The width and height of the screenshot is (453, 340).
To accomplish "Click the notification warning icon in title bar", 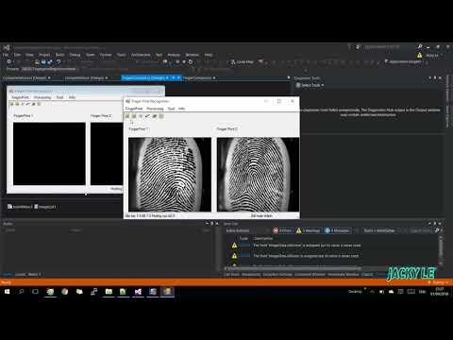I will coord(420,55).
